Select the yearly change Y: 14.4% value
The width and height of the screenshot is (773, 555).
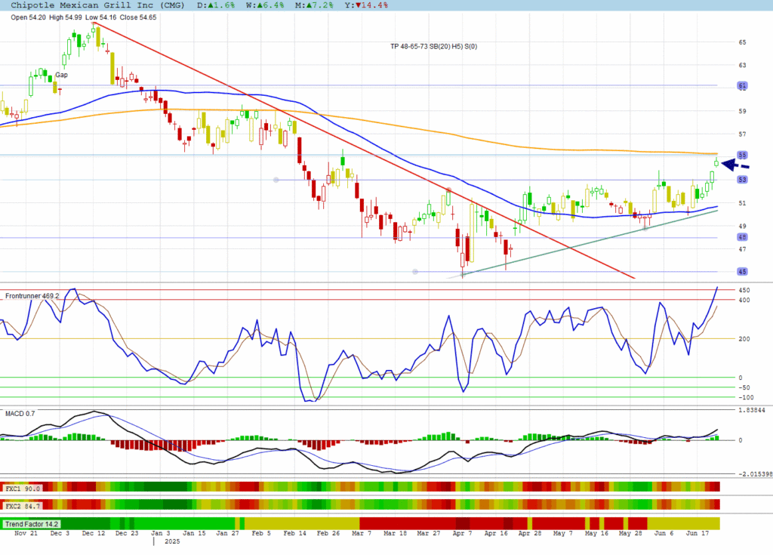[x=366, y=5]
